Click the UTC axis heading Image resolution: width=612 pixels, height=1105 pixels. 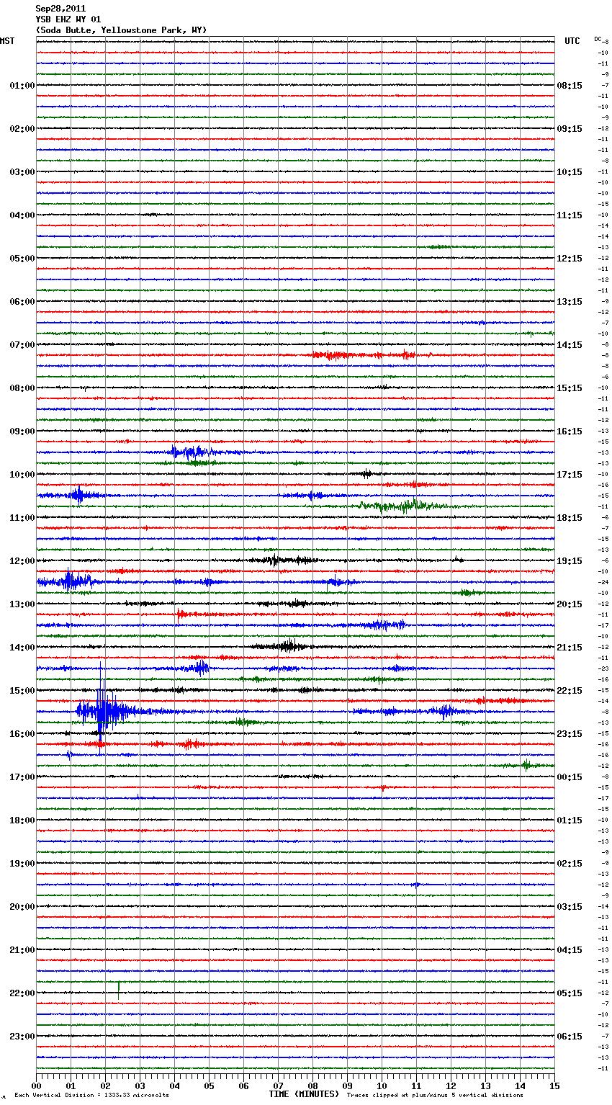pyautogui.click(x=572, y=41)
